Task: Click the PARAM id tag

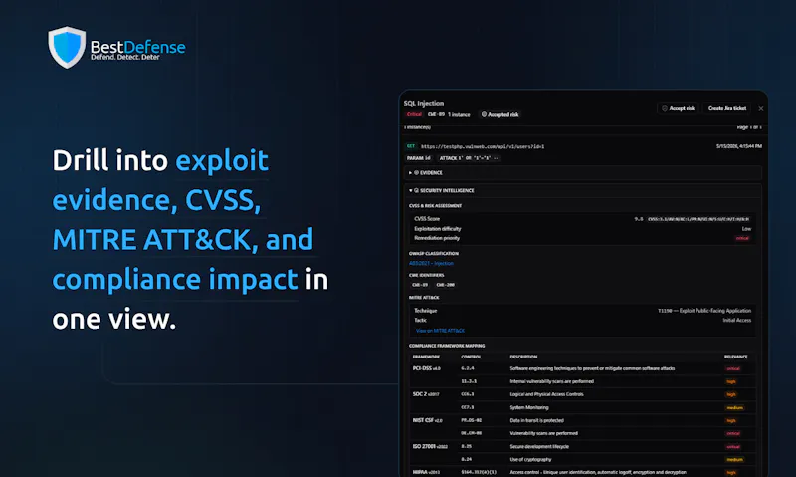Action: [418, 158]
